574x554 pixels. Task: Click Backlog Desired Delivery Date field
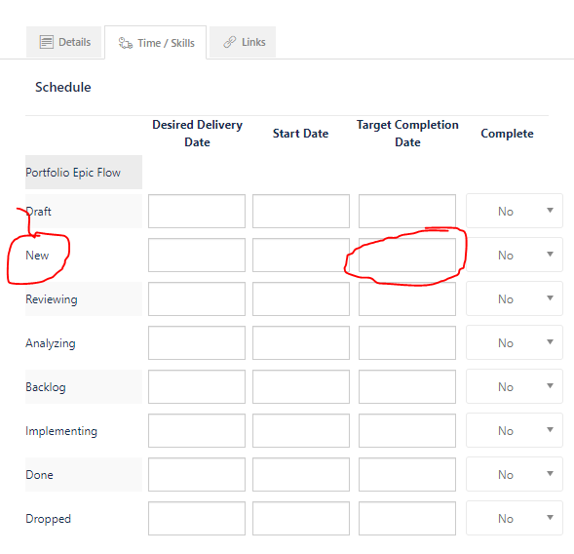pos(197,387)
